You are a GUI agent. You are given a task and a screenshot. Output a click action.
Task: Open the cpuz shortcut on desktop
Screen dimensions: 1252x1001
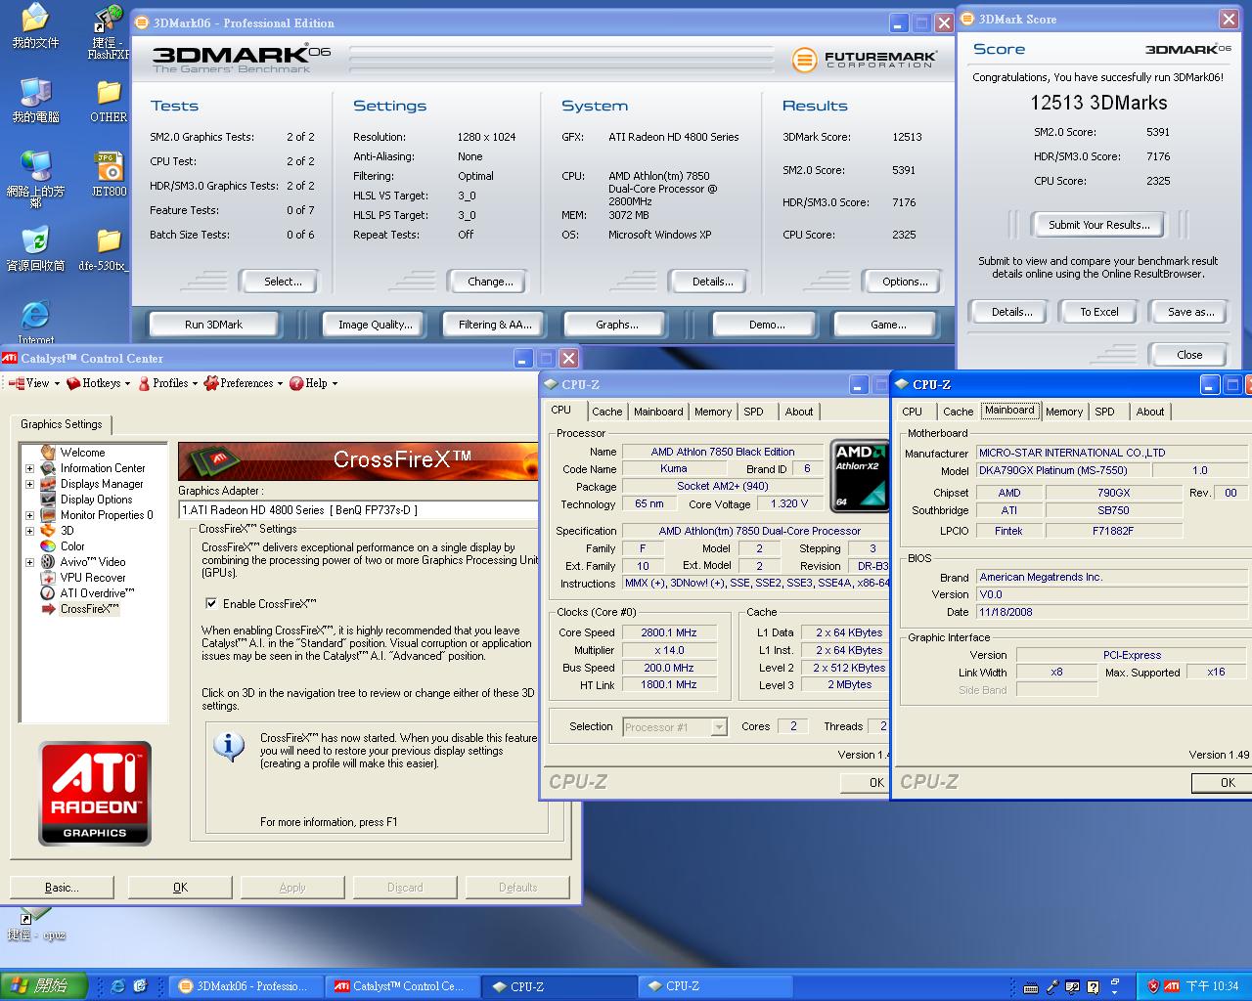[35, 924]
